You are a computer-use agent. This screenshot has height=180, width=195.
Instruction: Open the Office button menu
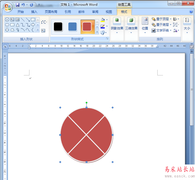click(8, 7)
